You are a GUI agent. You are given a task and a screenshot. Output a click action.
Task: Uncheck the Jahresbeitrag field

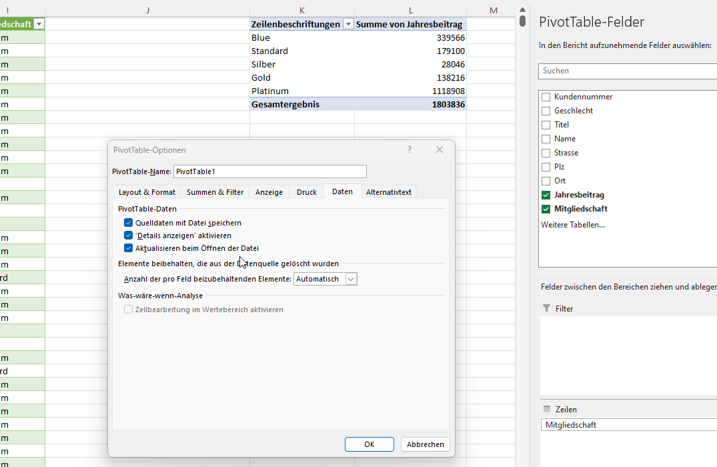coord(546,195)
